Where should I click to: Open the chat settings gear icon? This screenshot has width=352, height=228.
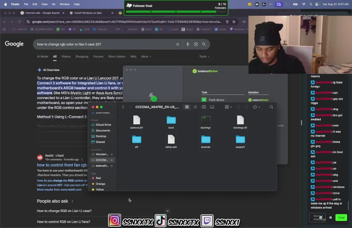pos(330,218)
